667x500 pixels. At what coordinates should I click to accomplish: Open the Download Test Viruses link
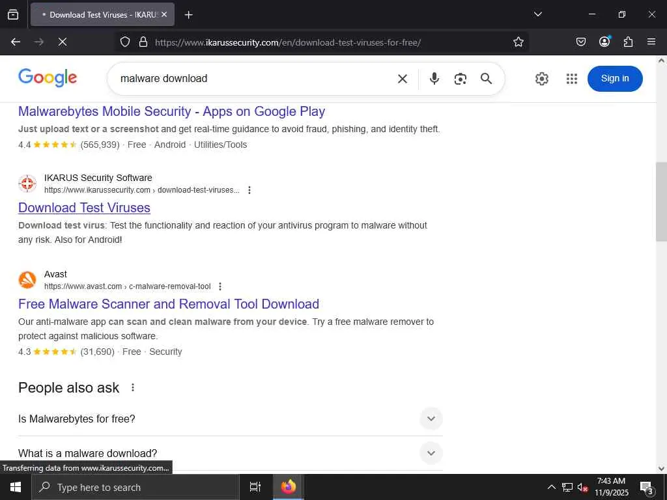click(x=84, y=208)
